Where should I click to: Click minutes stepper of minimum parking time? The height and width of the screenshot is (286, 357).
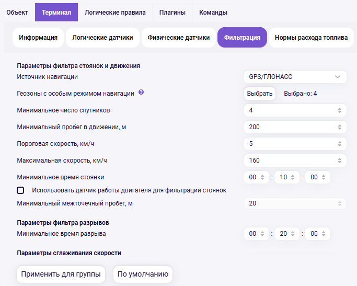[x=293, y=177]
